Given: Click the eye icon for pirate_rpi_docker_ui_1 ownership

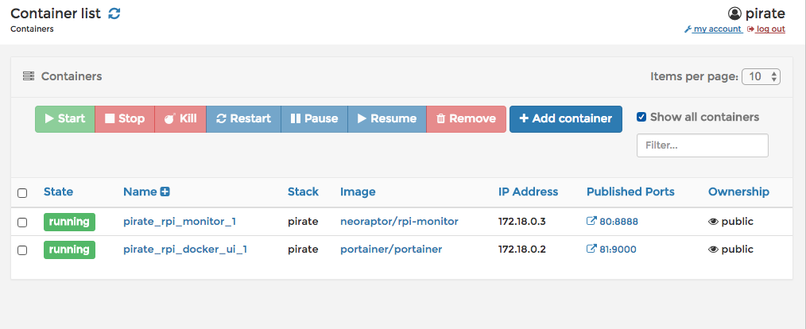Looking at the screenshot, I should click(713, 250).
